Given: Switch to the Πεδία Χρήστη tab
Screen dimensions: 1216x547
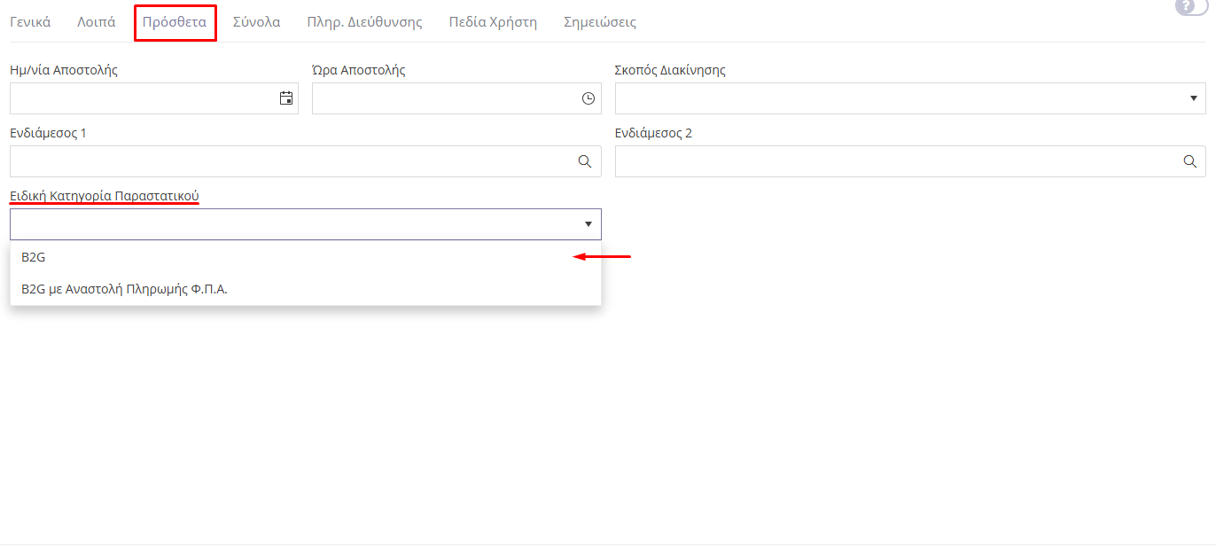Looking at the screenshot, I should [x=493, y=22].
